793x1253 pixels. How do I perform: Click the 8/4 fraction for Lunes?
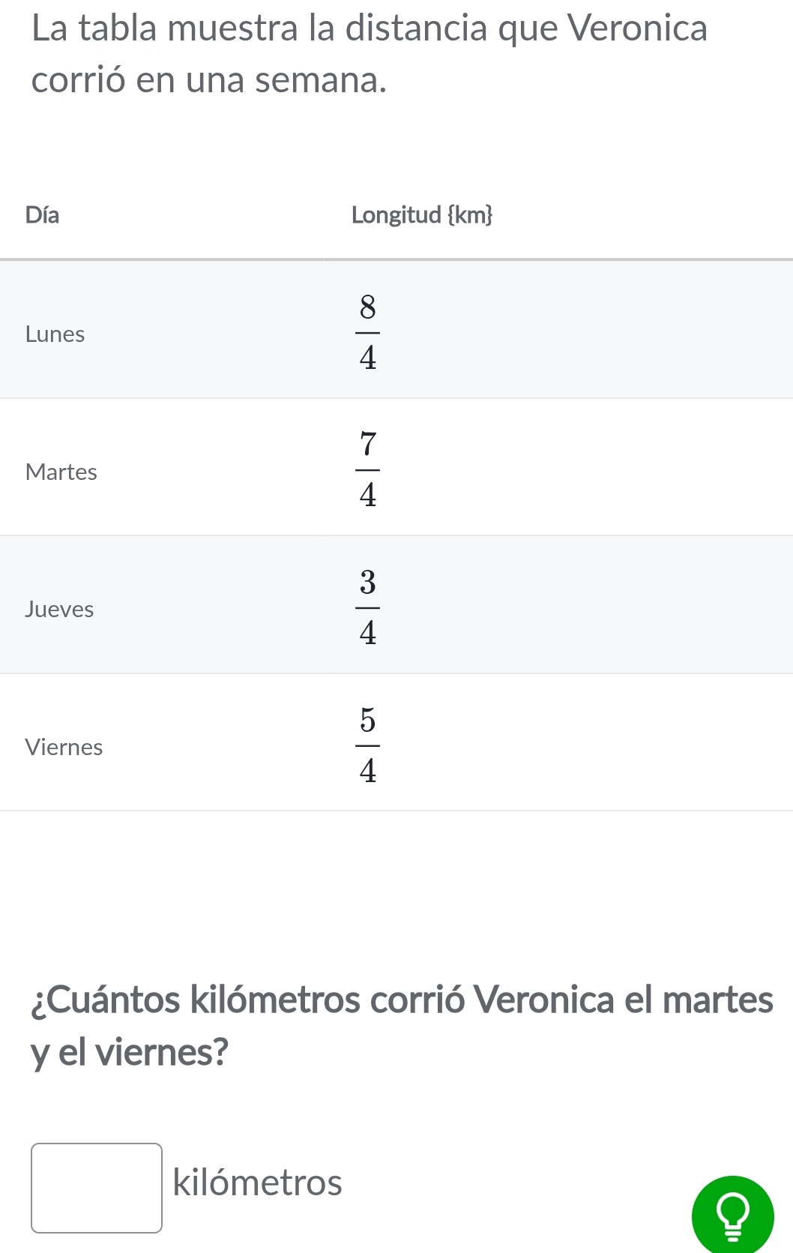pos(367,331)
